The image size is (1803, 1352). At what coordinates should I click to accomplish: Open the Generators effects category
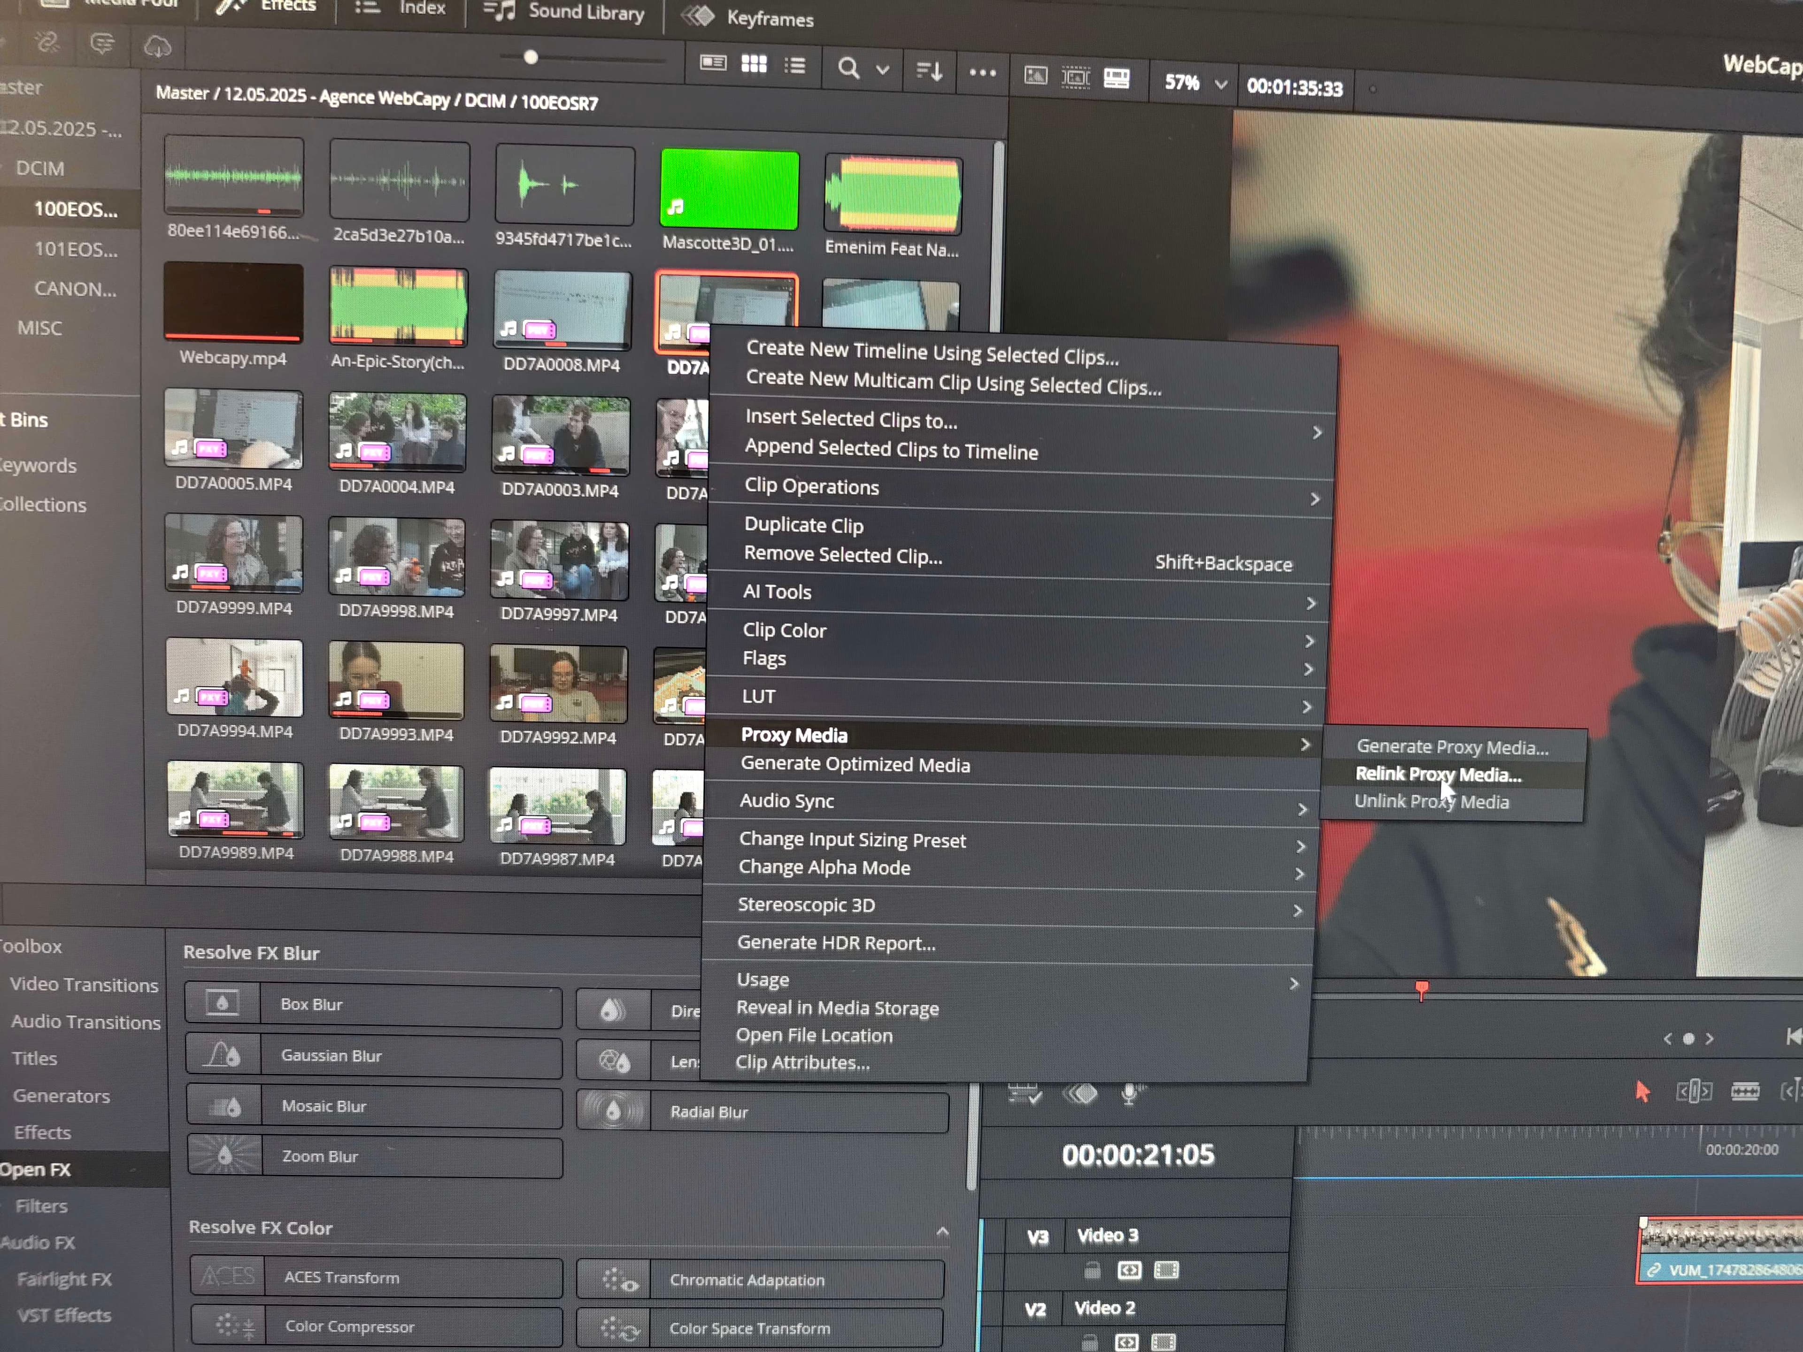point(61,1096)
